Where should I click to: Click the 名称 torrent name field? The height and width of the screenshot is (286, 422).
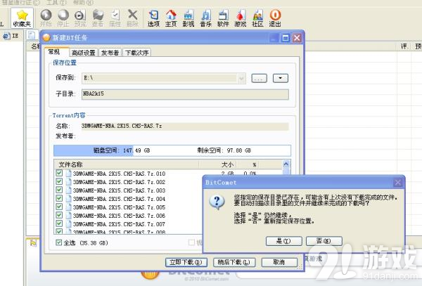click(x=185, y=126)
